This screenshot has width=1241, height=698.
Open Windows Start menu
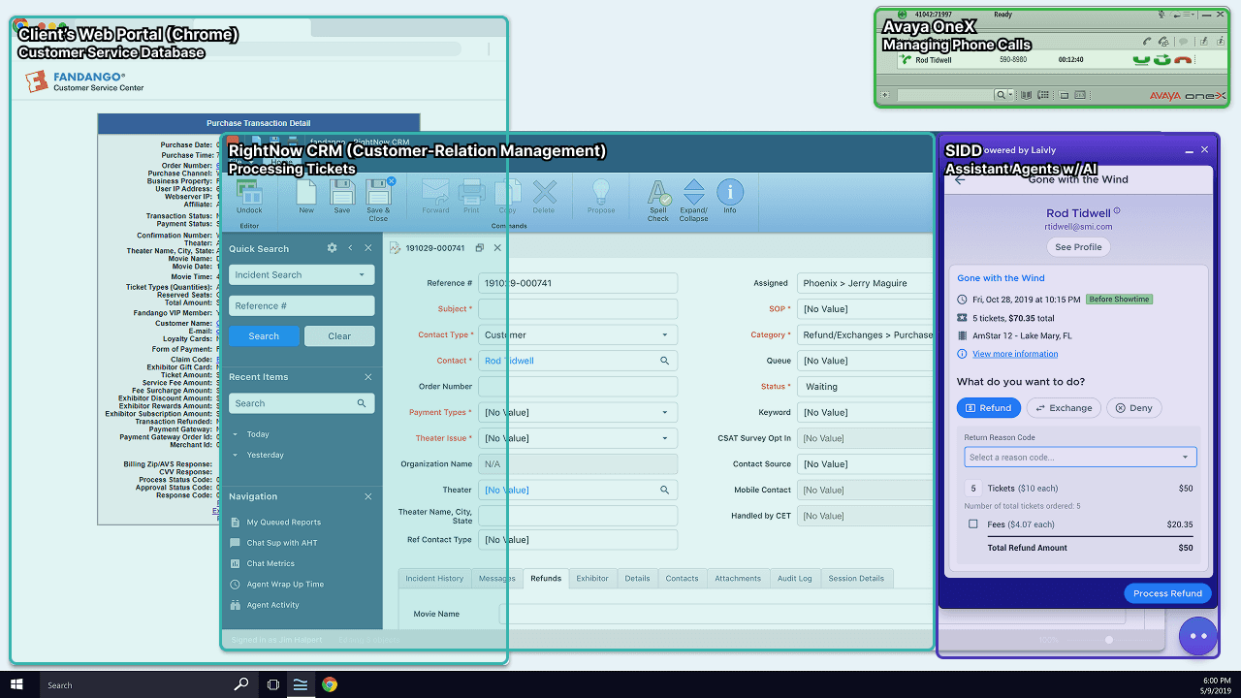(x=16, y=684)
